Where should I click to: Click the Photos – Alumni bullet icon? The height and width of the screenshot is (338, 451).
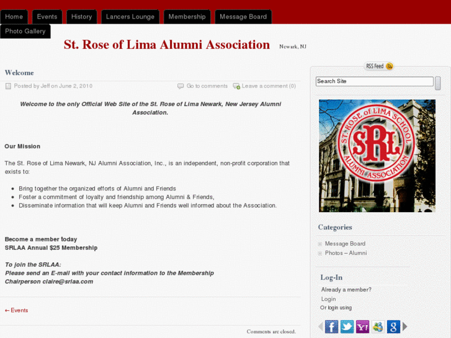pos(320,254)
